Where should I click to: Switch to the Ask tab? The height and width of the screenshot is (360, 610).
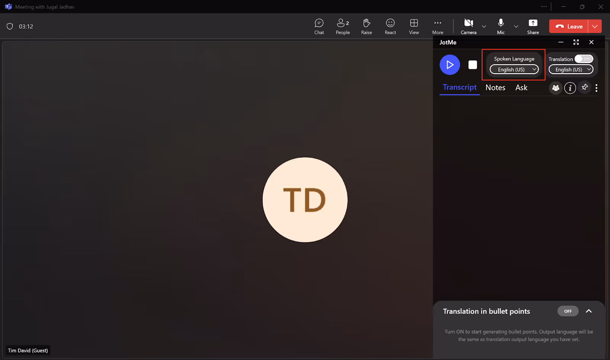point(521,88)
